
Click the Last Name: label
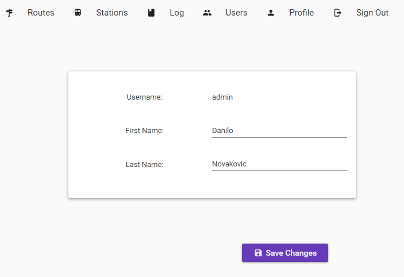click(x=145, y=165)
